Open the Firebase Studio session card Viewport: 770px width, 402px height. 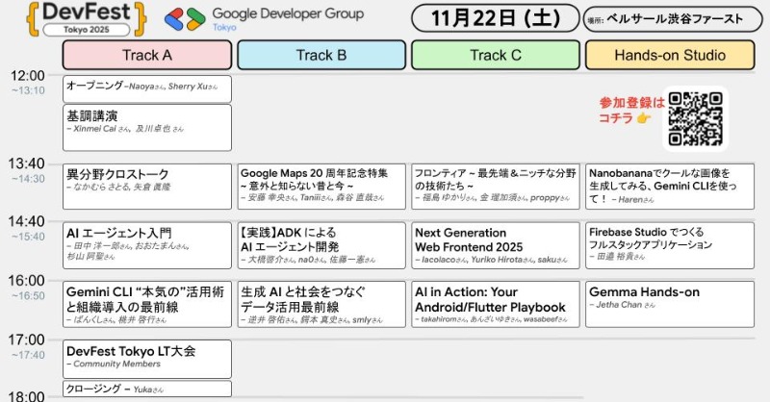[670, 245]
